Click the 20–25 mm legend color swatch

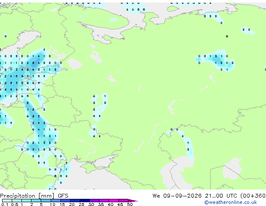click(75, 201)
